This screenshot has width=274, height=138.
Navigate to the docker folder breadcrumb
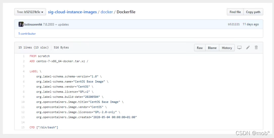106,12
